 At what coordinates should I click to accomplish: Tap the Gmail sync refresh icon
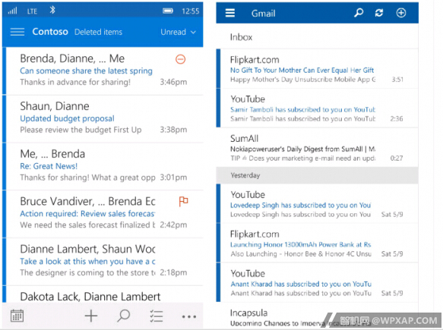379,13
